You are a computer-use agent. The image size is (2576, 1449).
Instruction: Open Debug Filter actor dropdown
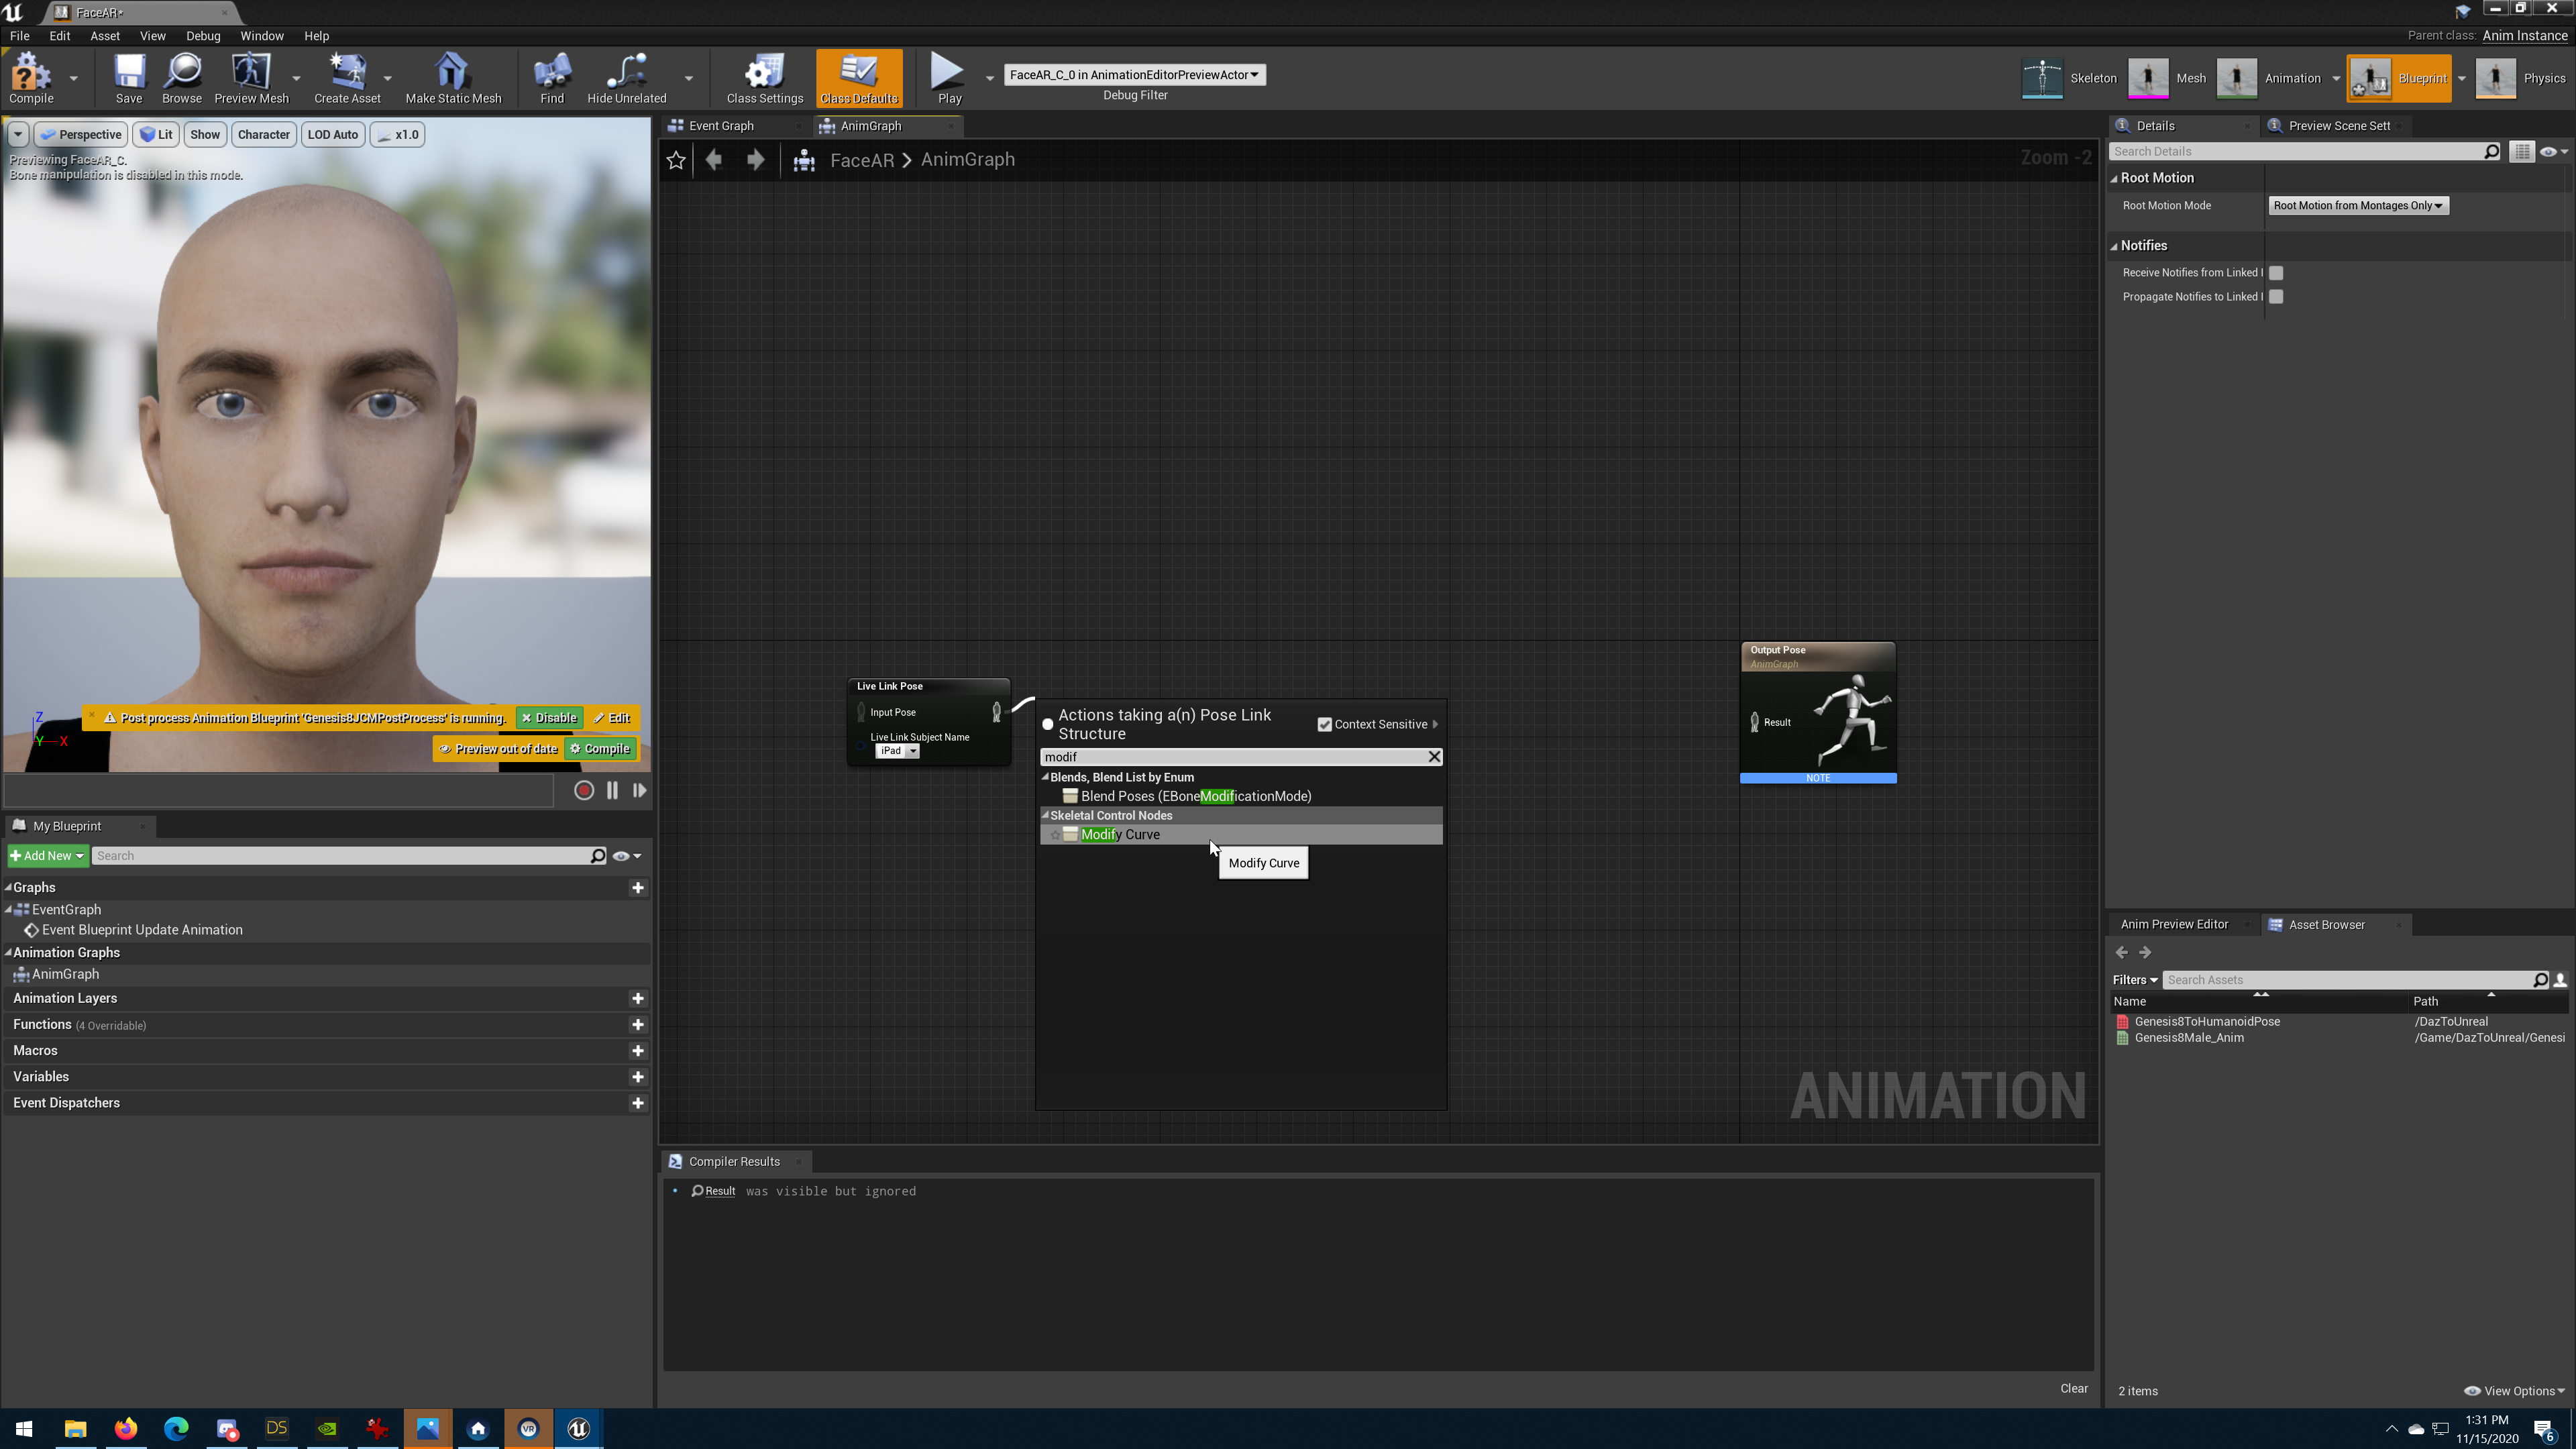tap(1134, 75)
